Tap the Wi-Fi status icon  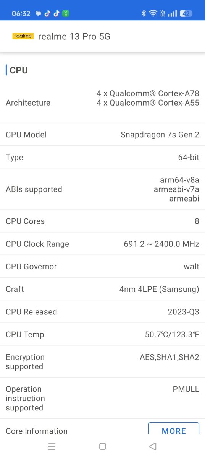153,13
